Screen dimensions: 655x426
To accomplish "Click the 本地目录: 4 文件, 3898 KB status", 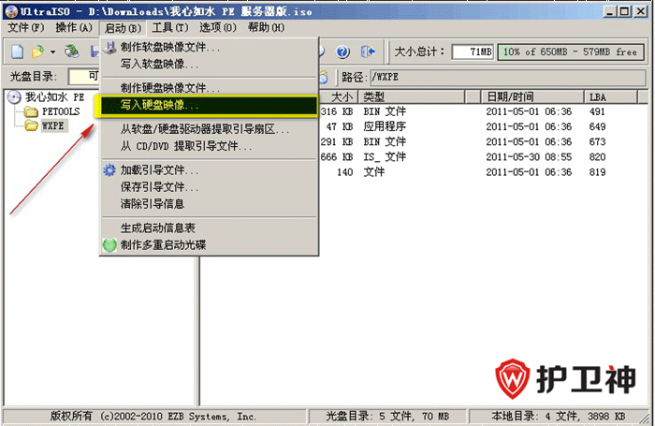I will tap(558, 417).
